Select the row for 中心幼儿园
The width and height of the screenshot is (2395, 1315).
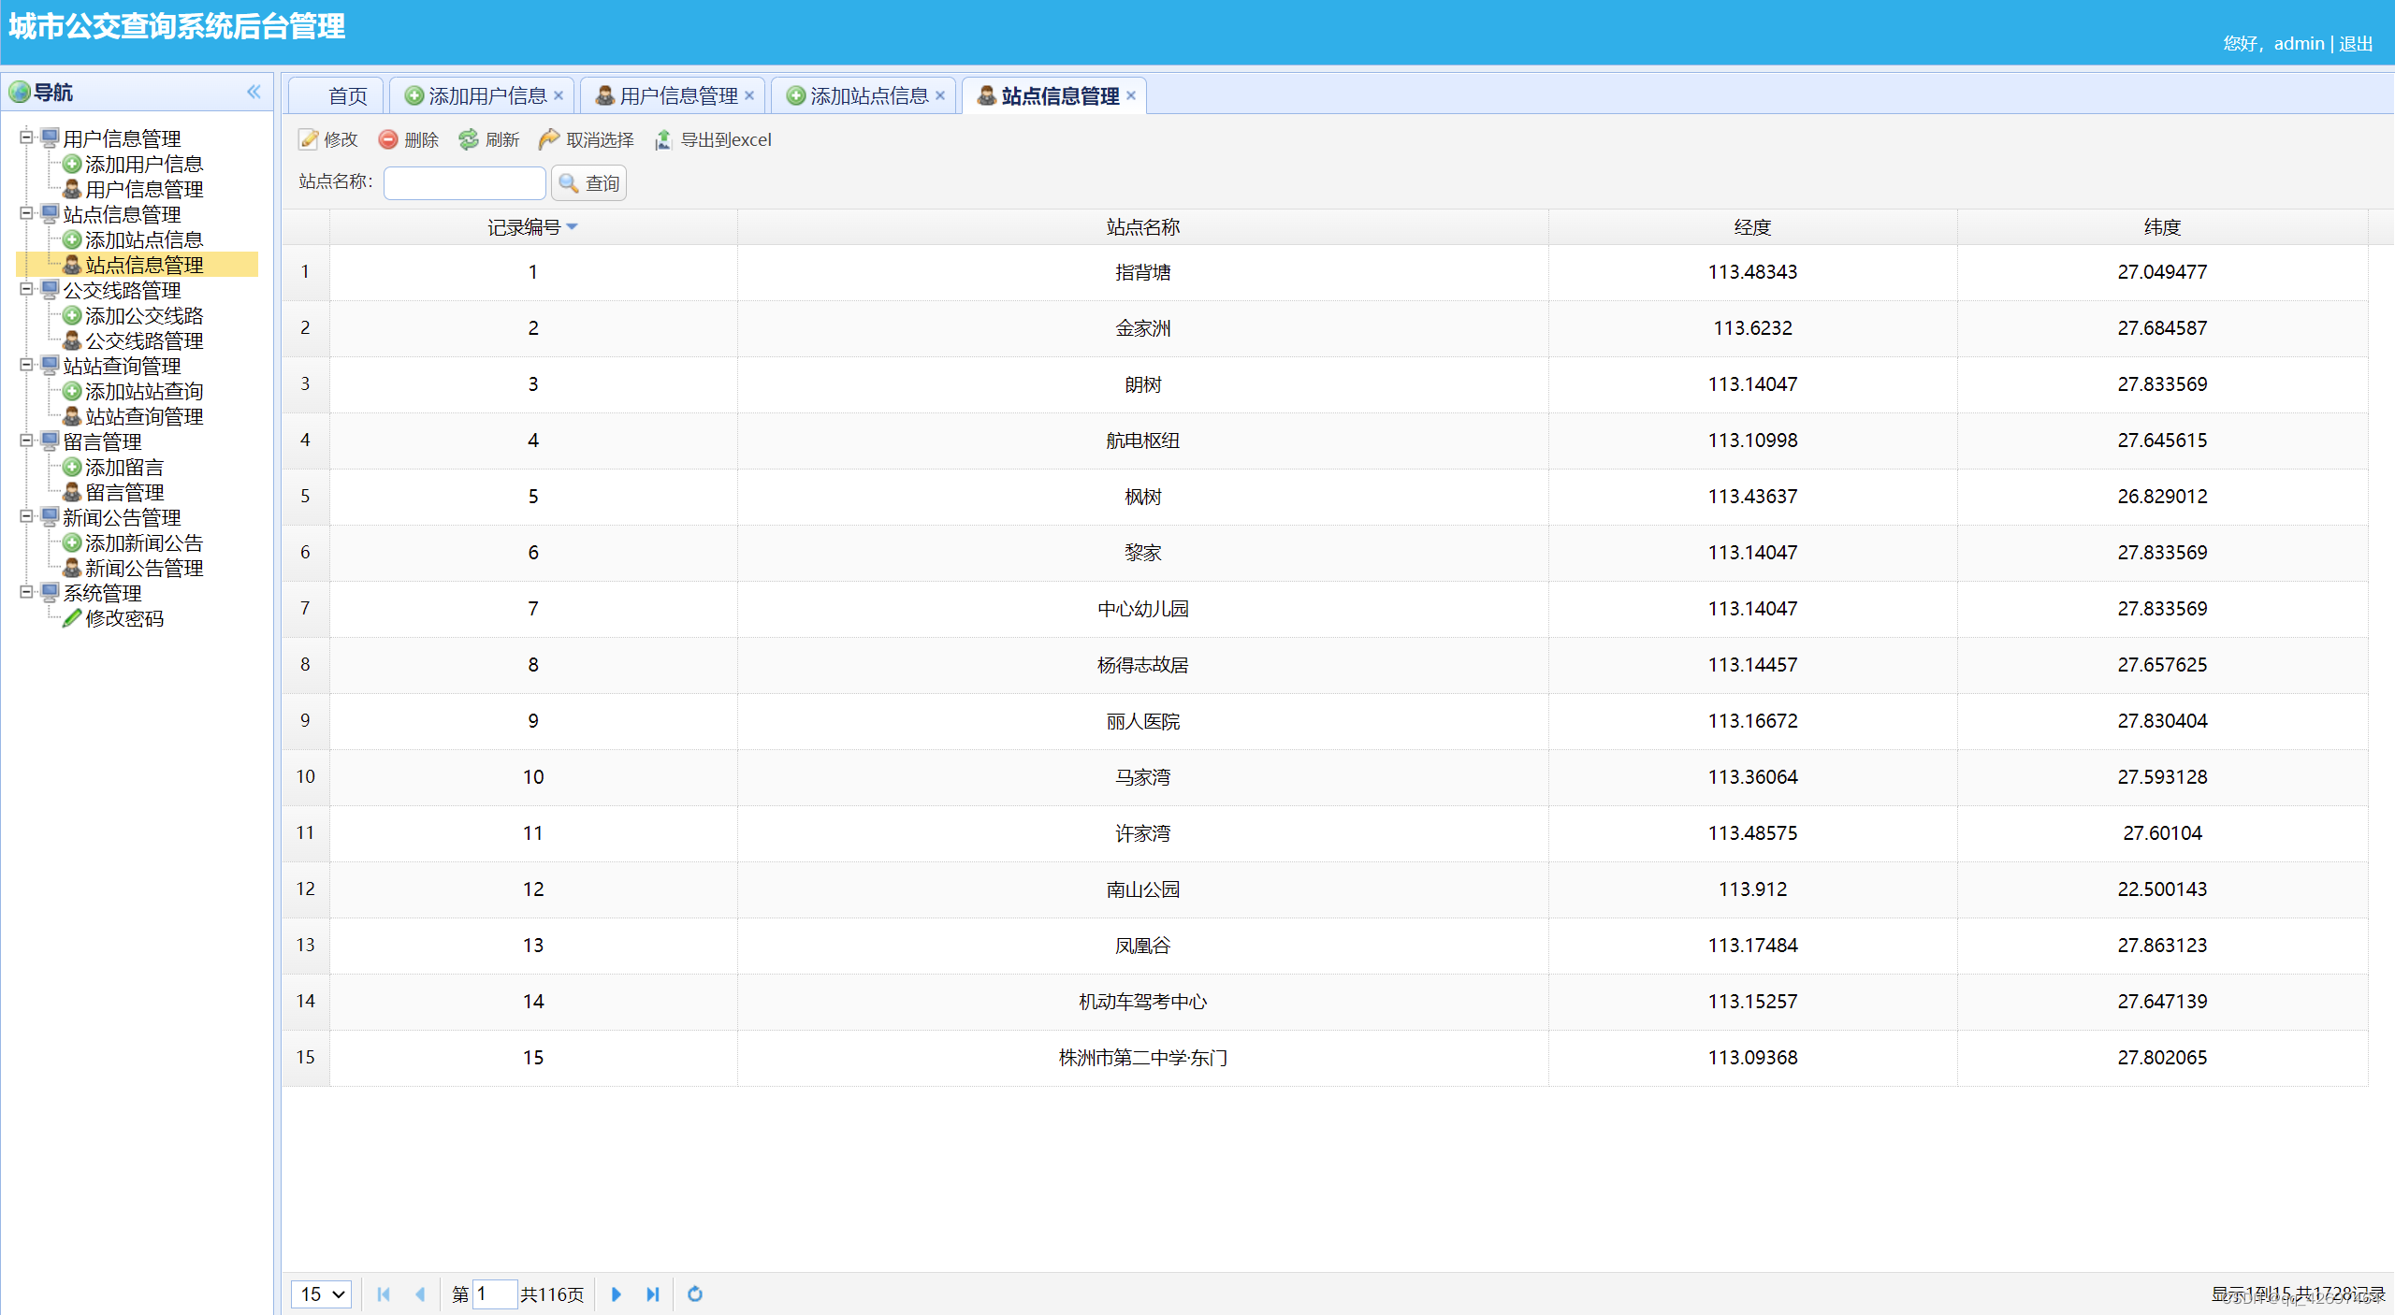coord(1325,609)
